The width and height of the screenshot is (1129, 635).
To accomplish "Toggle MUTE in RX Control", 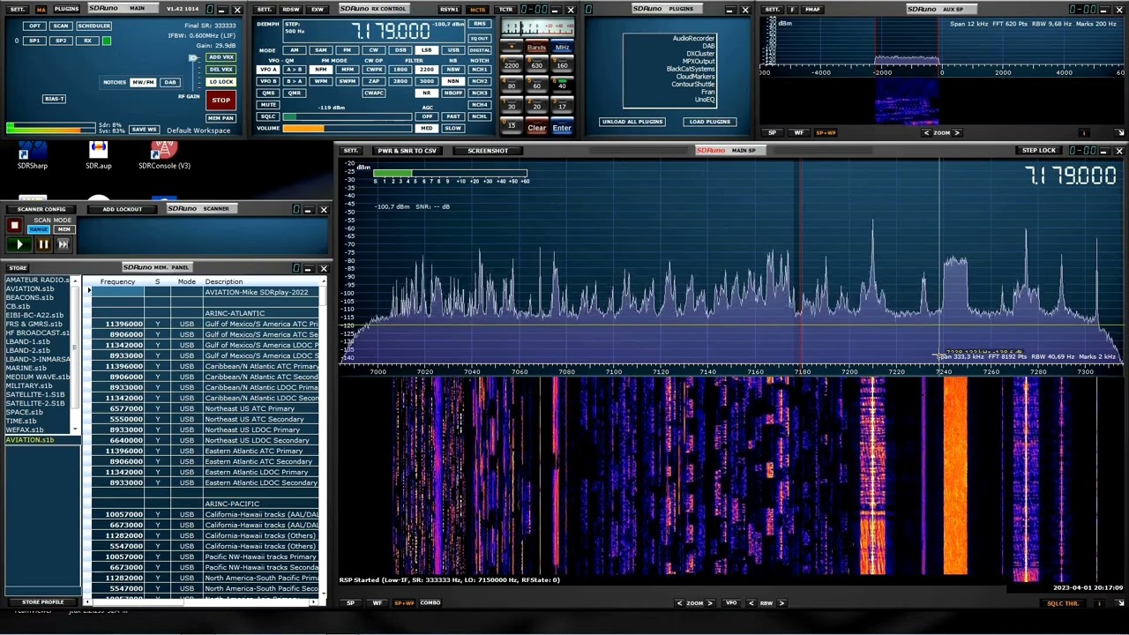I will 268,105.
